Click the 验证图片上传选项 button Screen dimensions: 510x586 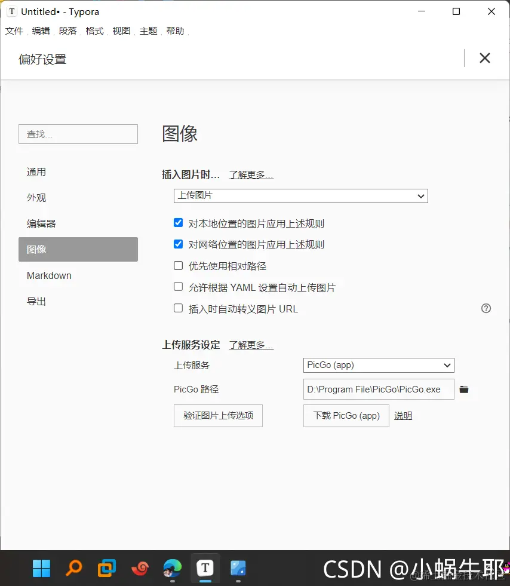(x=217, y=416)
